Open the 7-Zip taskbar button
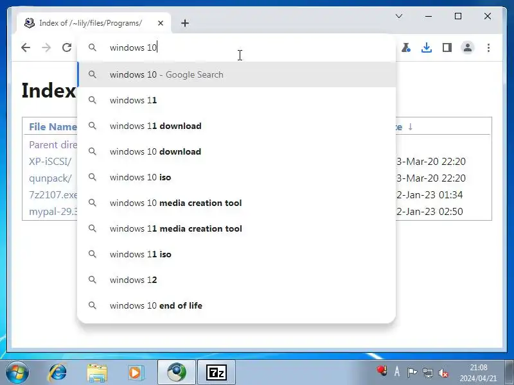514x385 pixels. tap(217, 373)
